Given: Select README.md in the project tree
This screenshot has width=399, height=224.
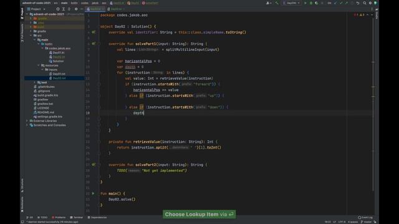Looking at the screenshot, I should click(x=46, y=112).
